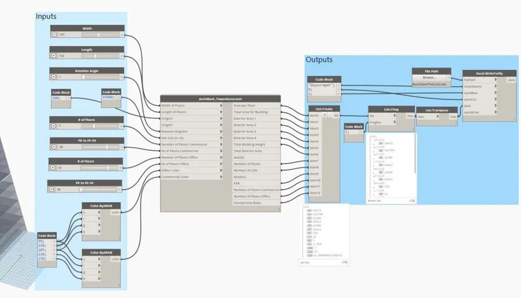Click the Outputs group title
Image resolution: width=521 pixels, height=298 pixels.
tap(319, 59)
